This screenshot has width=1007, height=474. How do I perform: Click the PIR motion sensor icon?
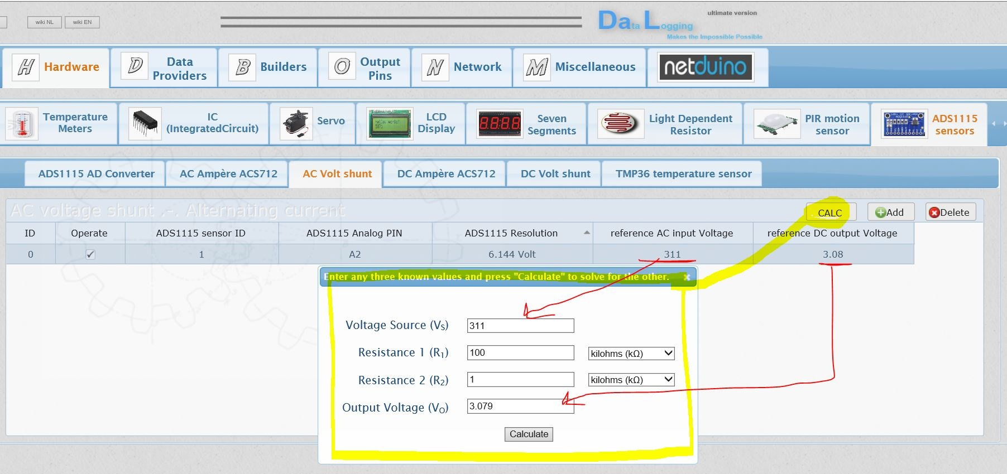coord(776,124)
